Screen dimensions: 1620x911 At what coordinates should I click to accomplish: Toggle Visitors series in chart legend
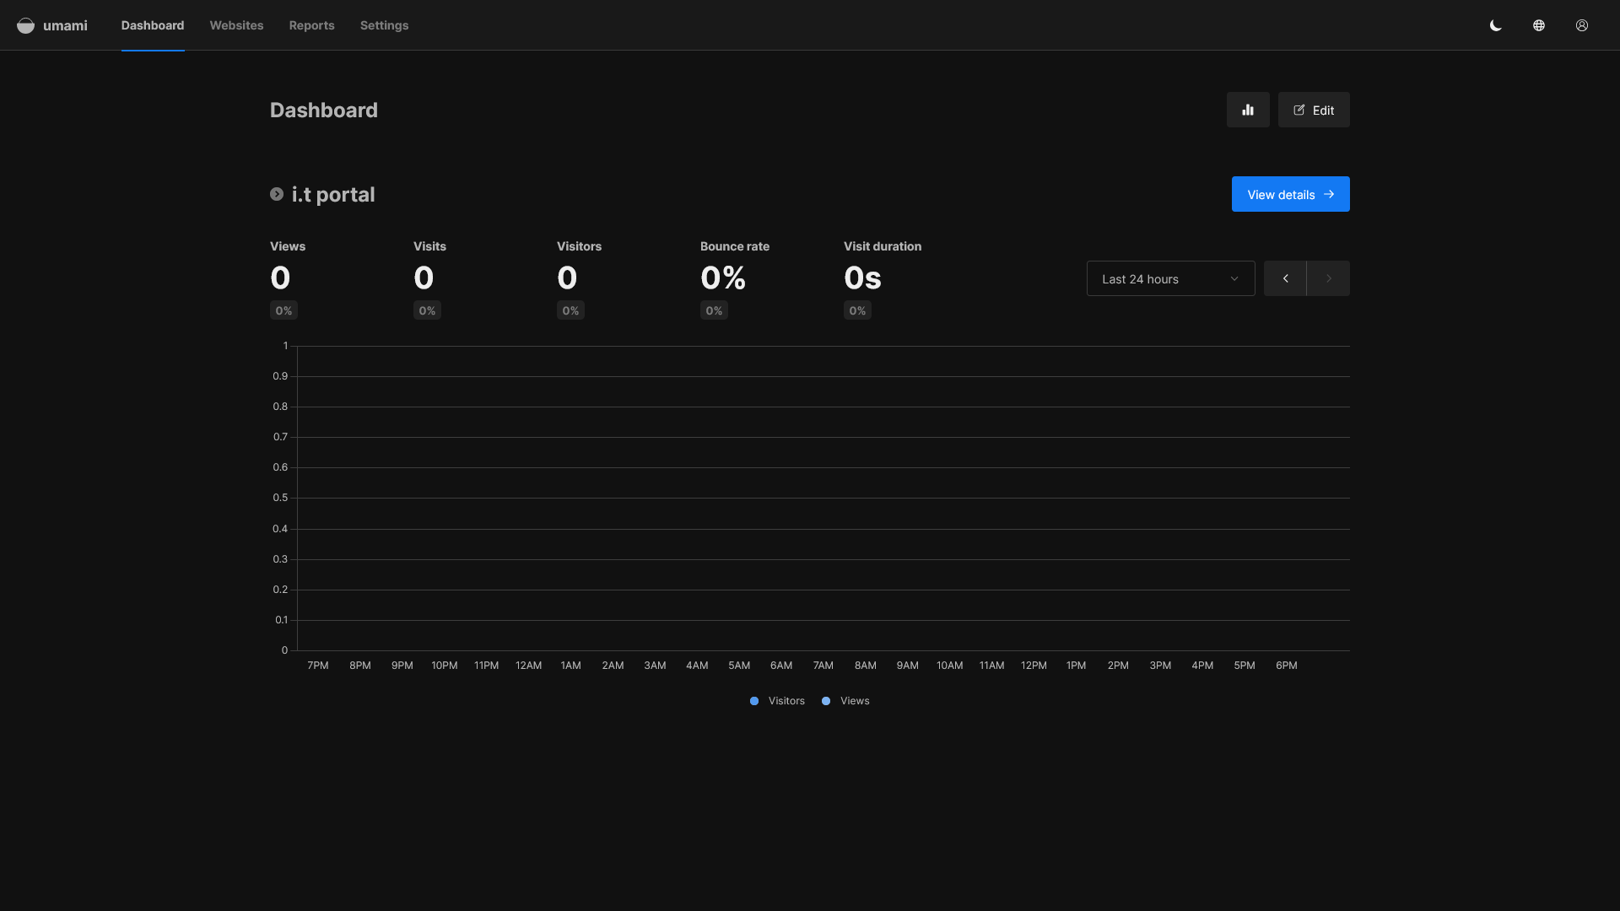(777, 701)
